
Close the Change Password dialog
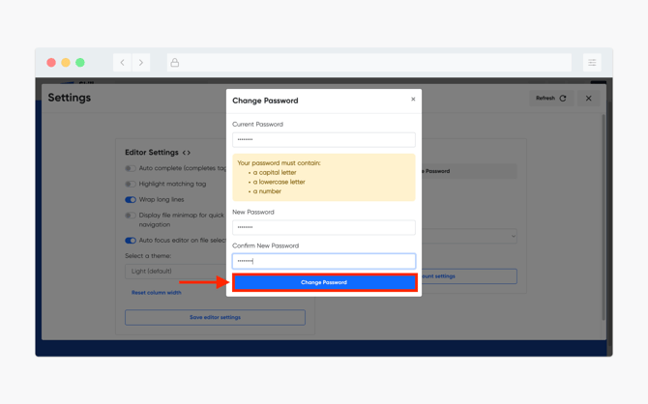tap(413, 100)
